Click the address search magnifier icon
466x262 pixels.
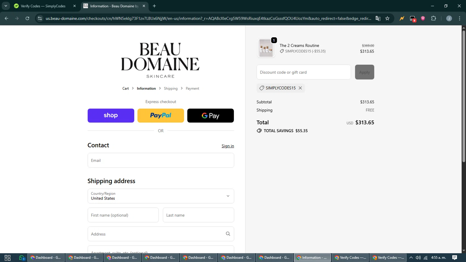pyautogui.click(x=228, y=234)
